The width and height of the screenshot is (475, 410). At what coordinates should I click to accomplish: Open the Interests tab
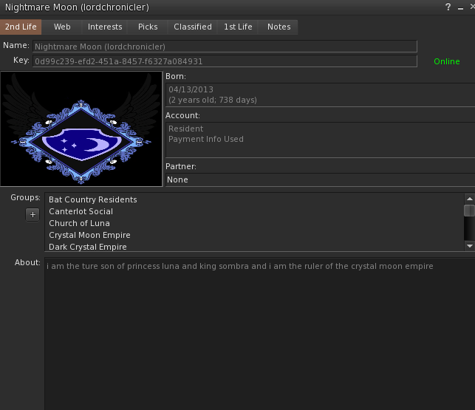105,27
